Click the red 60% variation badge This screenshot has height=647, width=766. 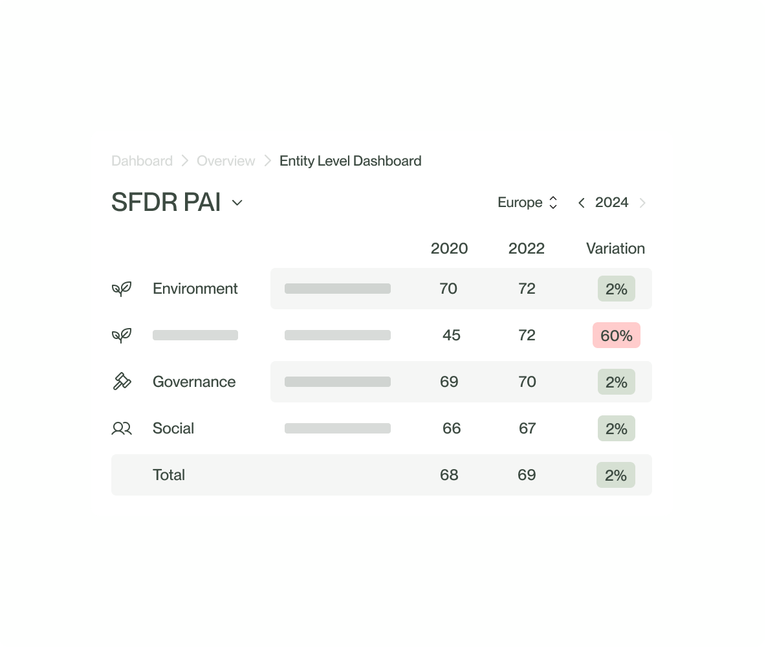coord(616,335)
